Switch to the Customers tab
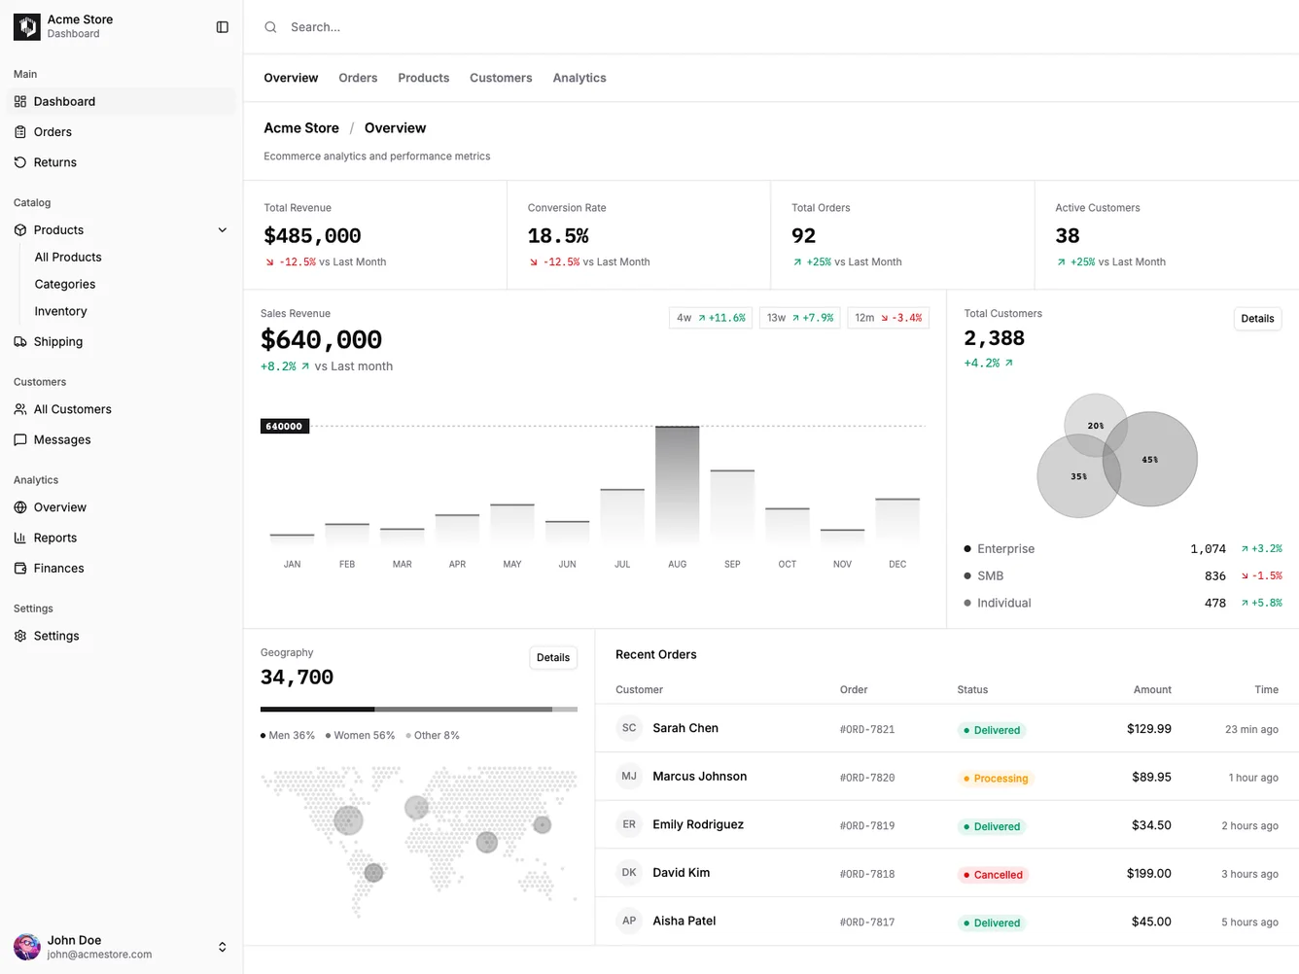This screenshot has width=1299, height=974. 501,78
